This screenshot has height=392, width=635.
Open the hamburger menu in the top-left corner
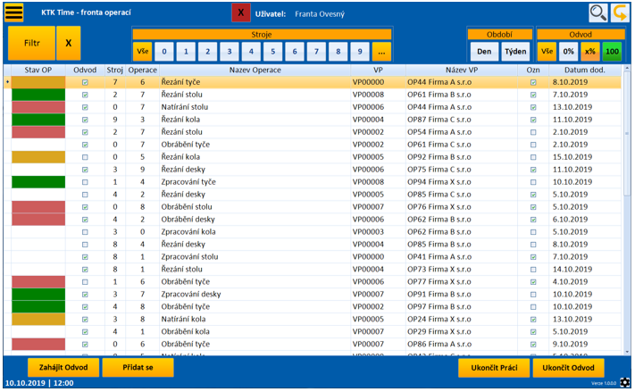pyautogui.click(x=14, y=13)
